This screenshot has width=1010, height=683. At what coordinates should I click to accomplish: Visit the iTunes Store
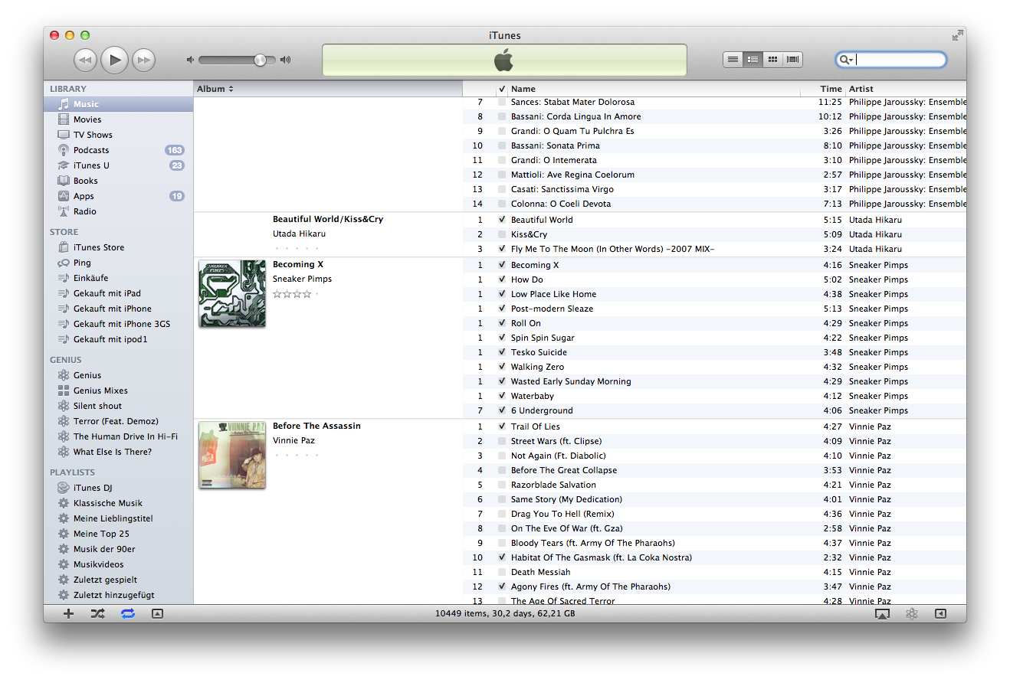pos(118,247)
